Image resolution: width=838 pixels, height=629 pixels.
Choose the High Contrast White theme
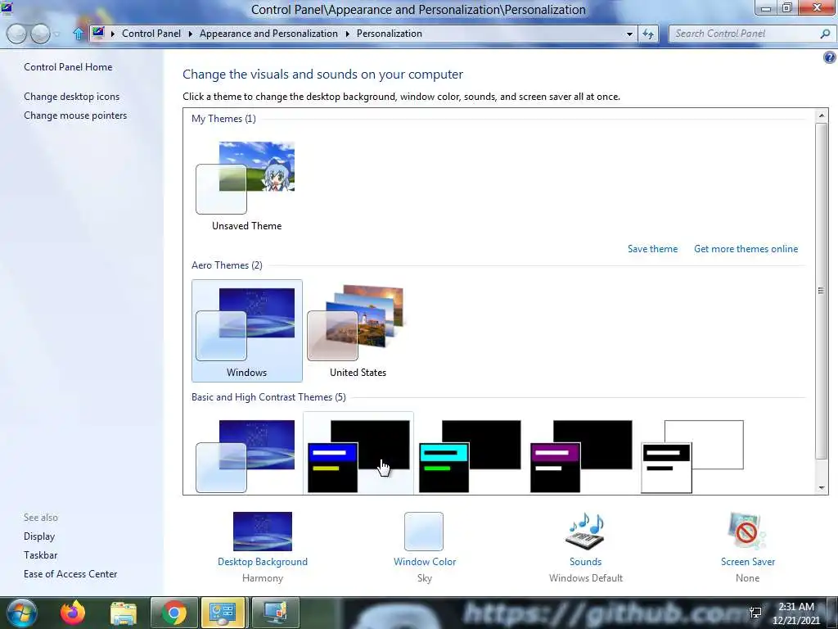(692, 455)
